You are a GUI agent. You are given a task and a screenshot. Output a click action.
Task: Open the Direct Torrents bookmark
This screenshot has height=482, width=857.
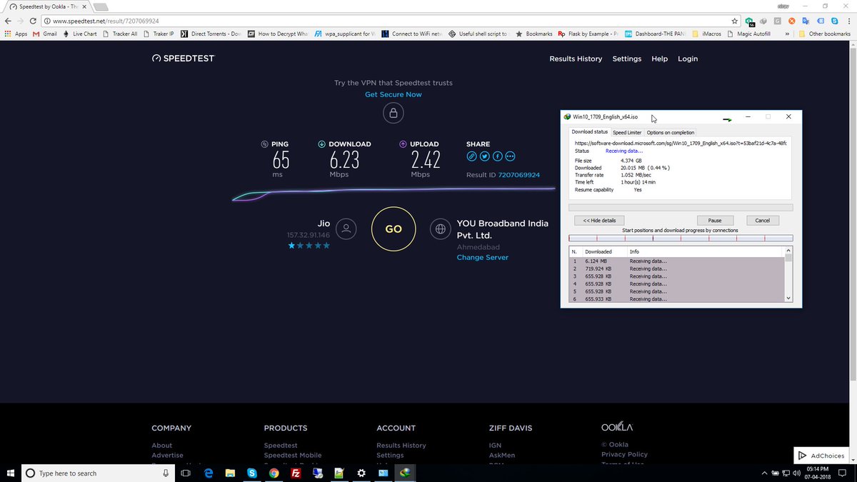(211, 34)
